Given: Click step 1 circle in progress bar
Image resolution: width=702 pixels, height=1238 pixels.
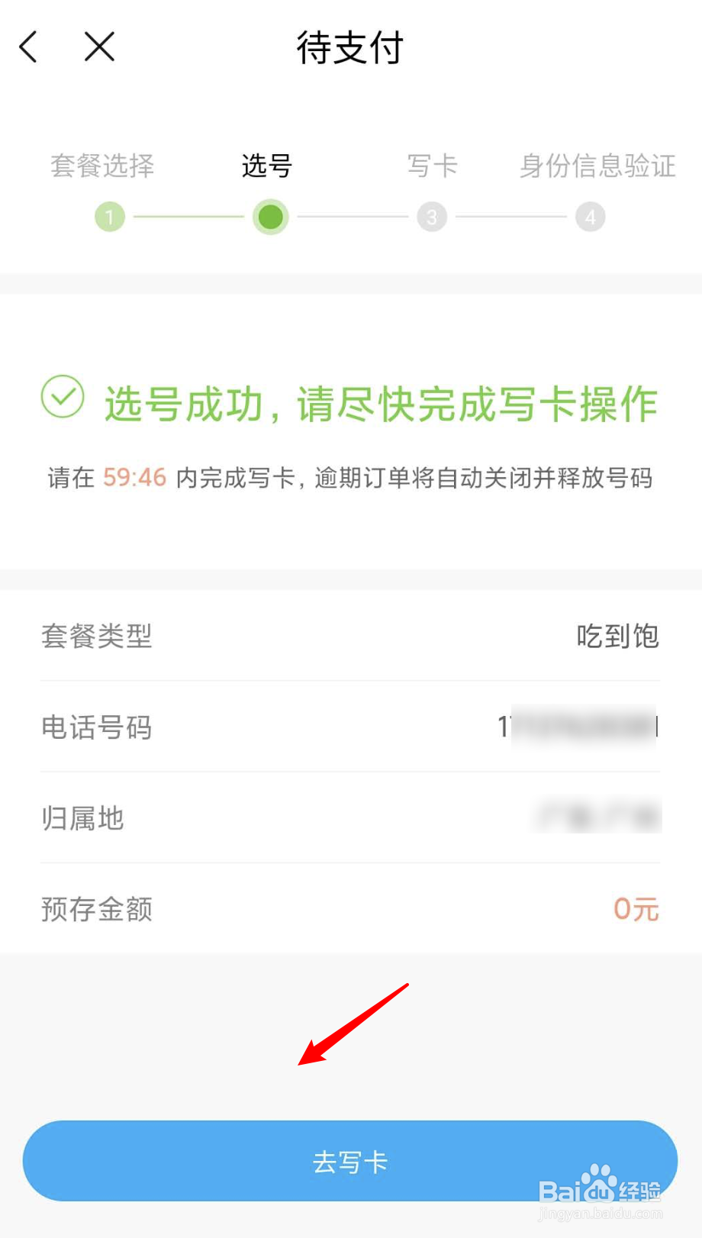Looking at the screenshot, I should [x=110, y=218].
